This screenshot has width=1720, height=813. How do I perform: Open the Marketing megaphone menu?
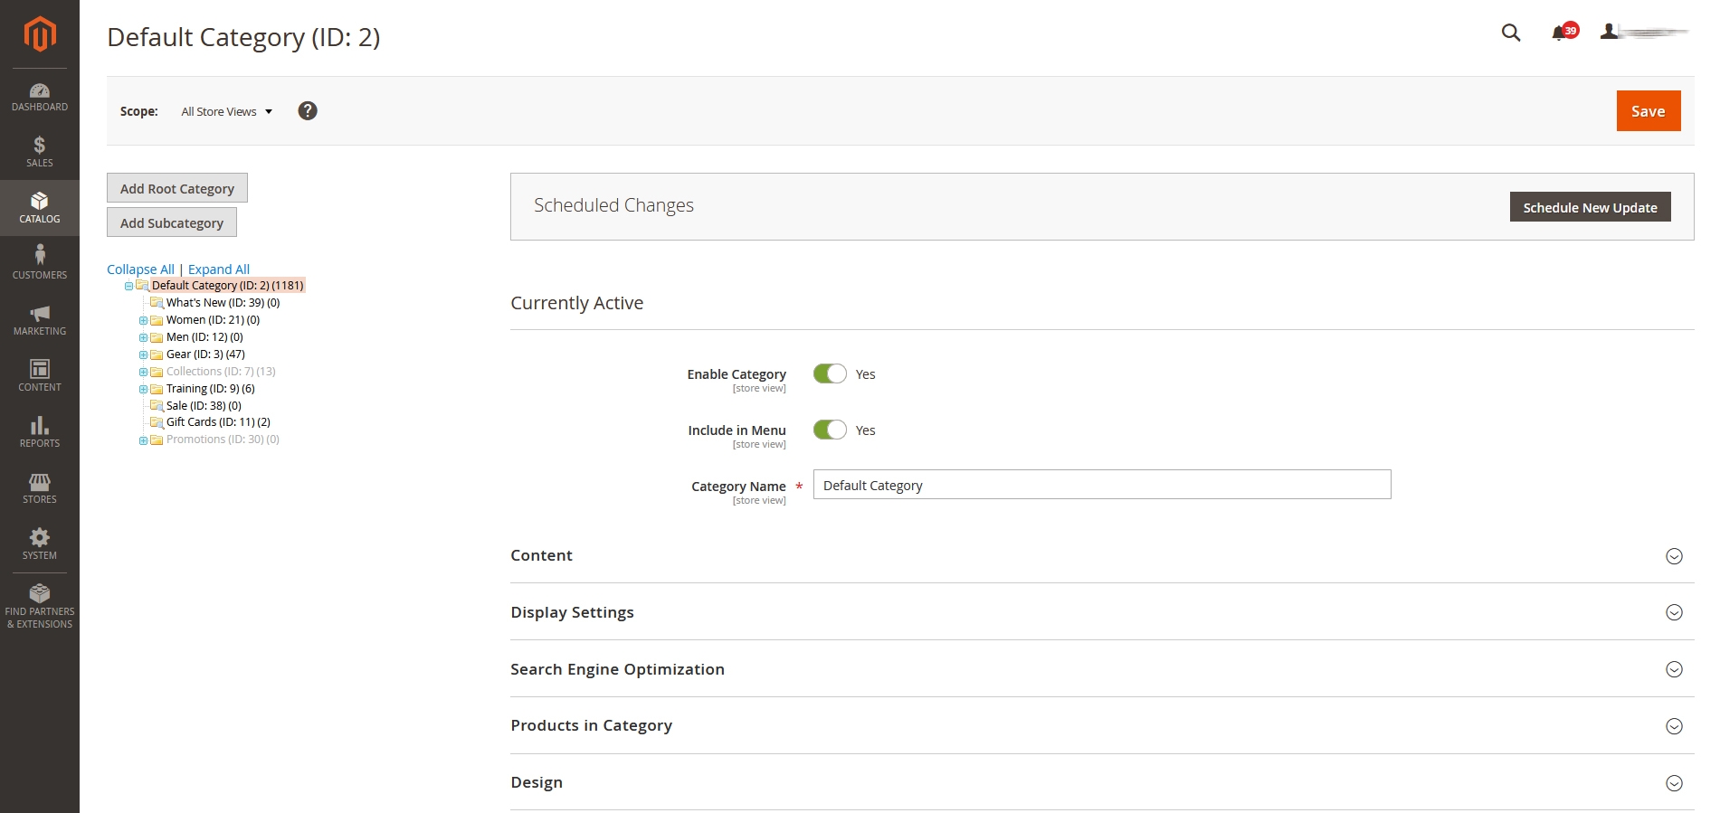tap(40, 320)
